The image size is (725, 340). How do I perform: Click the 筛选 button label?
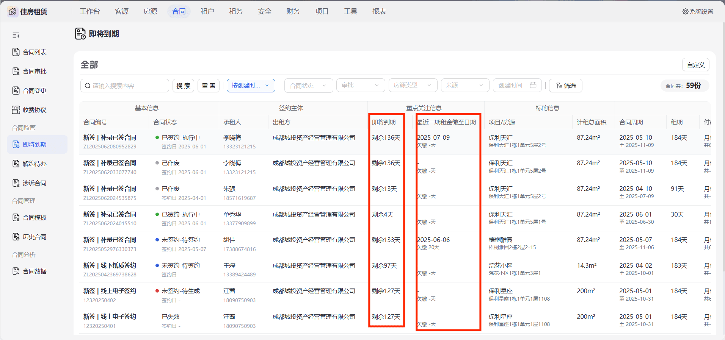570,86
